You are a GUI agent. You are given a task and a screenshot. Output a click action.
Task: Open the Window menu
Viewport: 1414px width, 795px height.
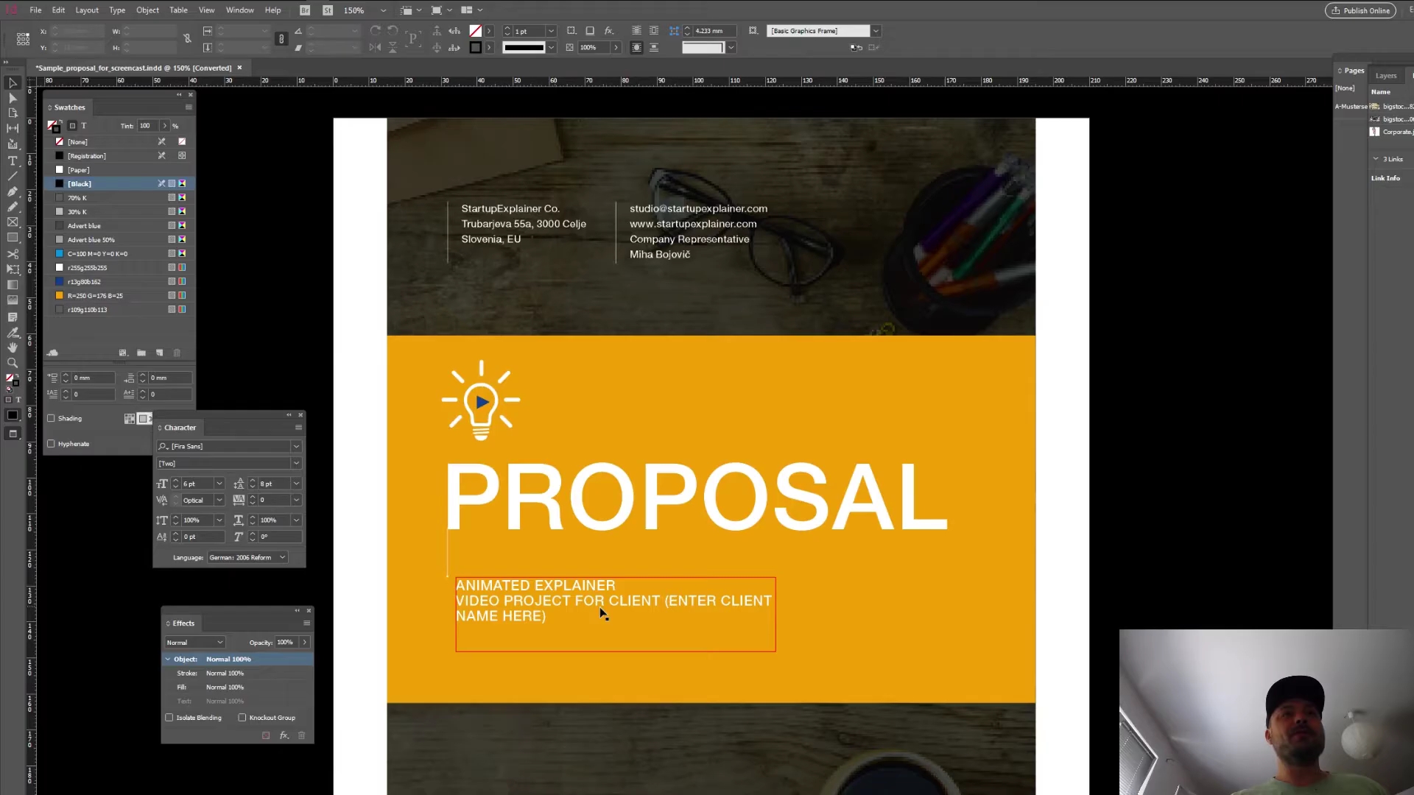point(239,10)
